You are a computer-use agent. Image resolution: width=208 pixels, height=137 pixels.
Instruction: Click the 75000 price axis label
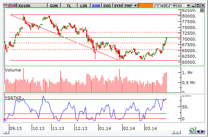189,28
